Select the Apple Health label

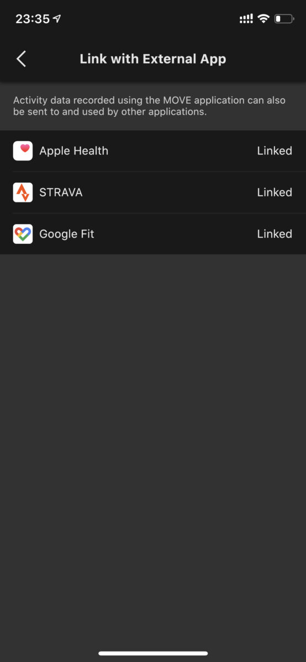(x=74, y=151)
